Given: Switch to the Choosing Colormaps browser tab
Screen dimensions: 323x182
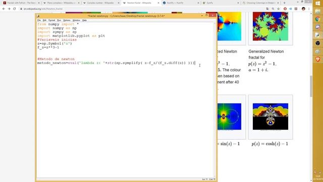Looking at the screenshot, I should (x=261, y=3).
